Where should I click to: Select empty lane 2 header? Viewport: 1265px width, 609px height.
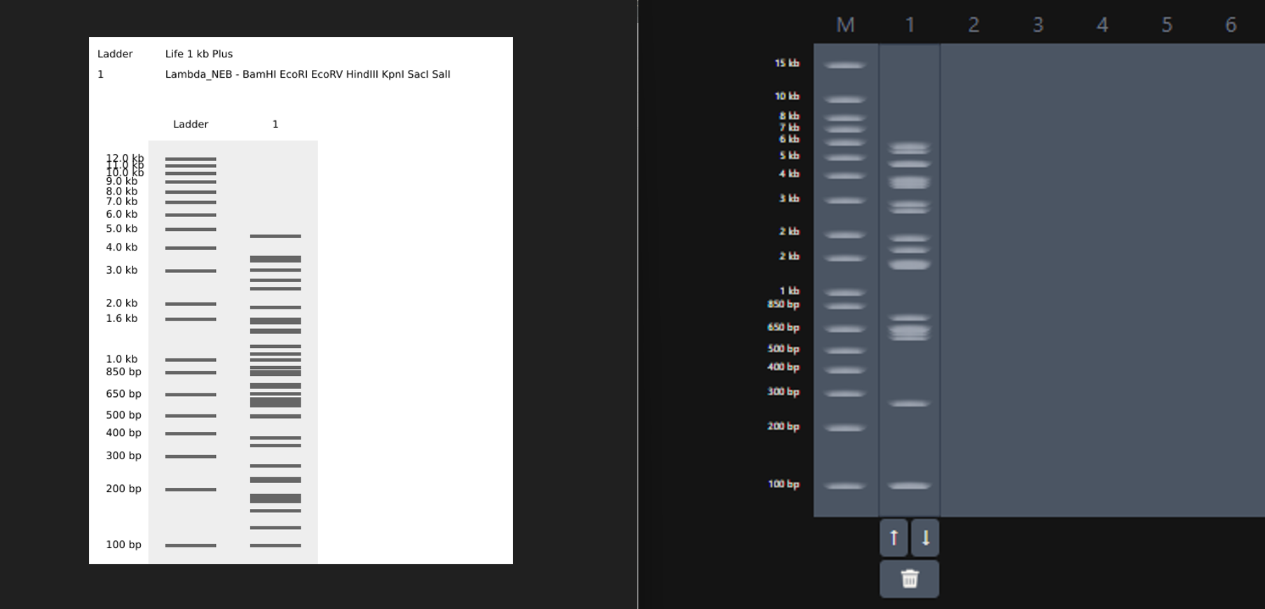[x=973, y=25]
